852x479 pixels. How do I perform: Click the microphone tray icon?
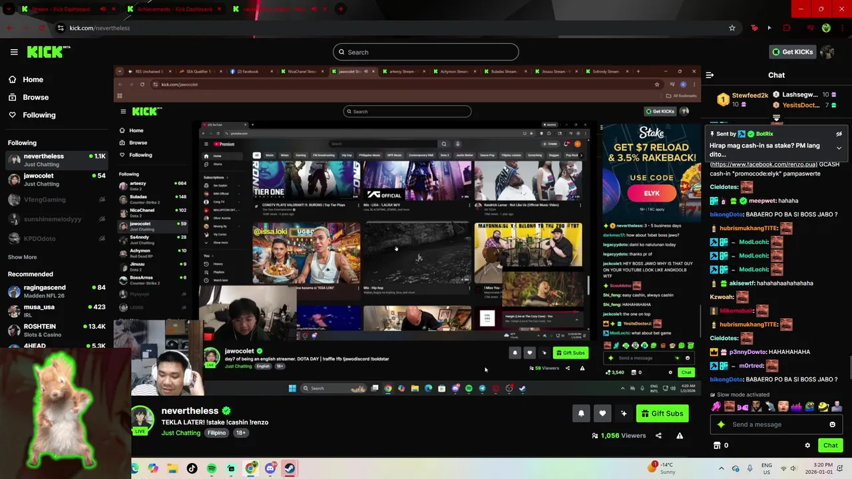750,468
